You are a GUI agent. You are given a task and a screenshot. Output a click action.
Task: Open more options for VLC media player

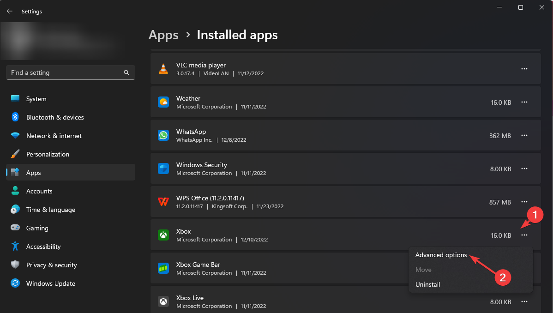[x=524, y=69]
